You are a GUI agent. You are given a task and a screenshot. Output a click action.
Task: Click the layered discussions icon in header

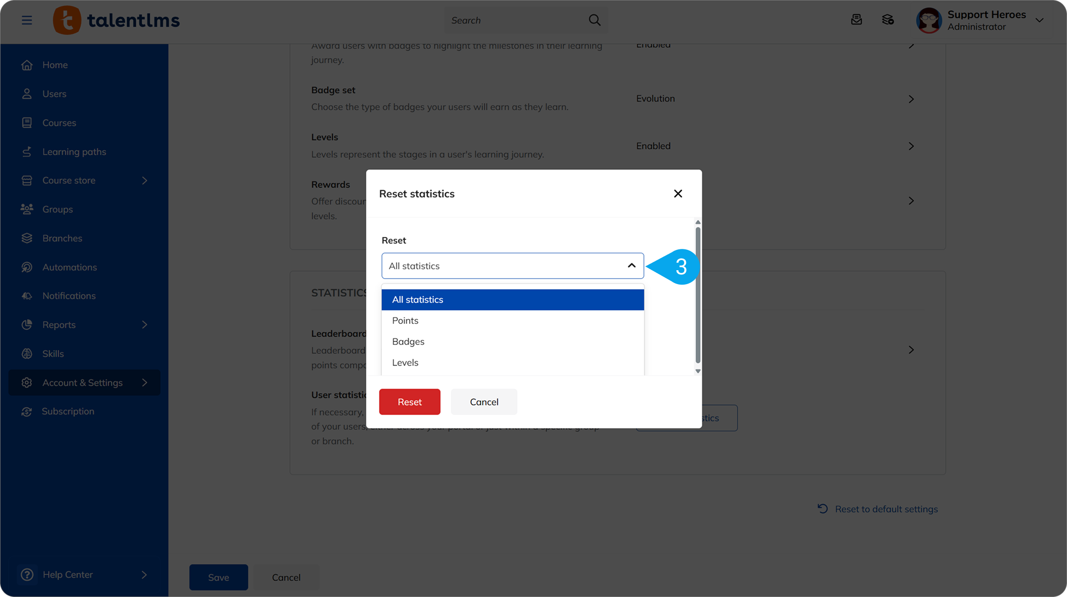[887, 20]
